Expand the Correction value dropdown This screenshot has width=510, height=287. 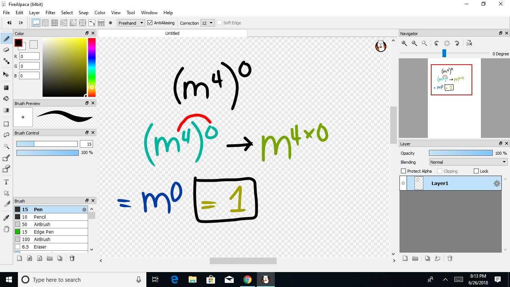pos(207,23)
